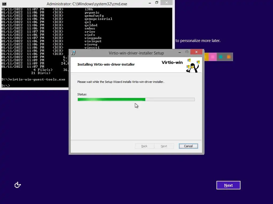273x204 pixels.
Task: Click the 'Installing Virtio-win-driver-installer' heading
Action: (106, 64)
